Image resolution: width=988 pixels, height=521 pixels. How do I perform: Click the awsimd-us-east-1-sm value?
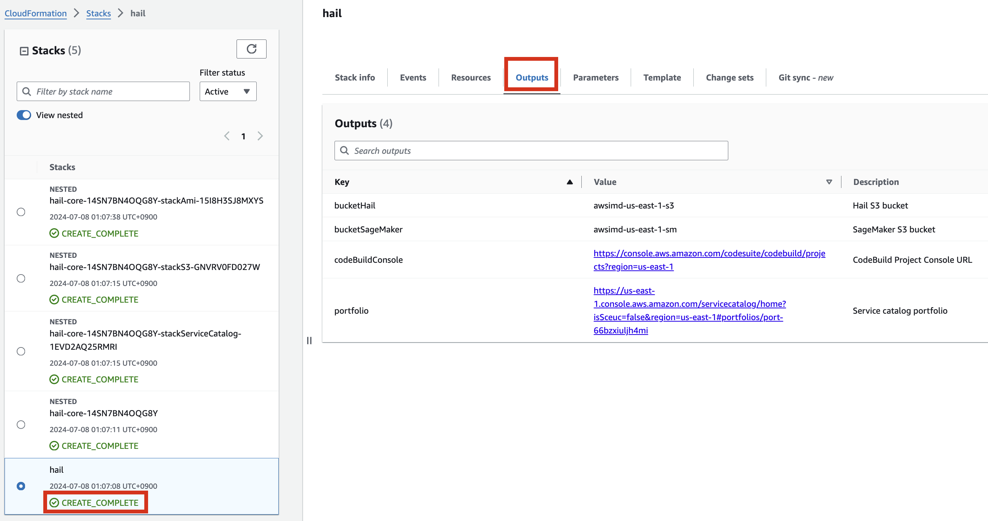coord(635,229)
